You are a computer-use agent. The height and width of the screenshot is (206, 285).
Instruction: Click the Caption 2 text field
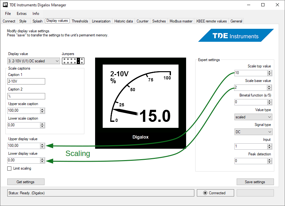tap(26, 96)
